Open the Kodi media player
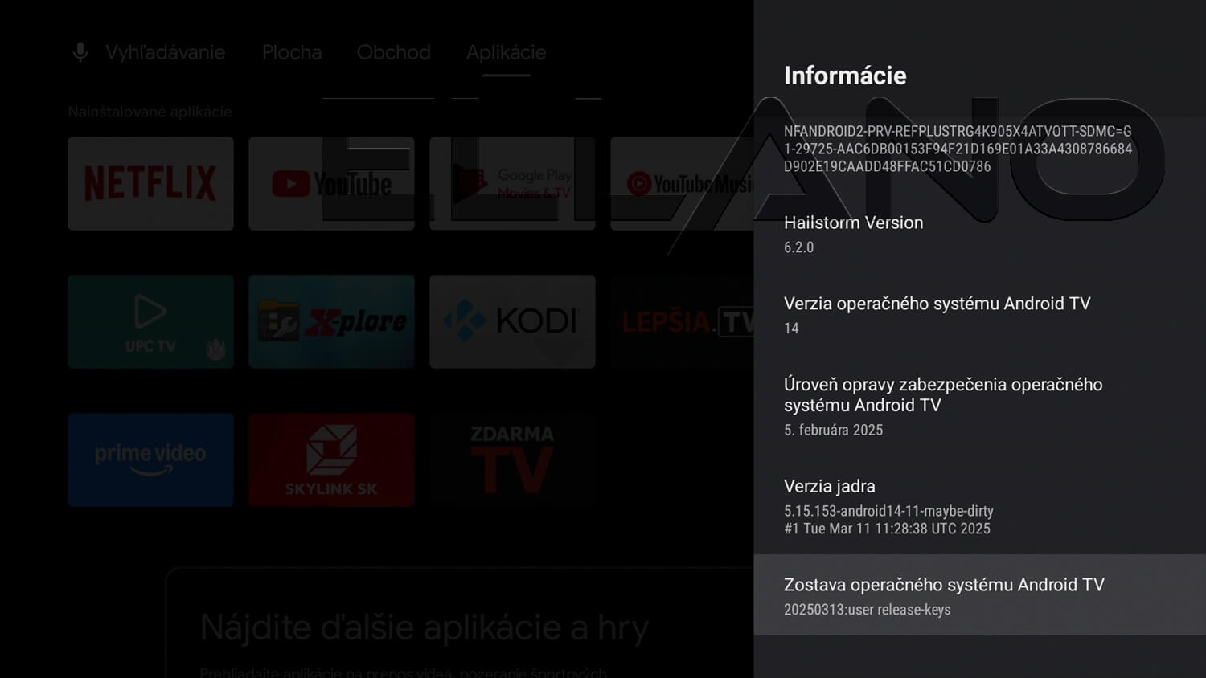 (512, 321)
